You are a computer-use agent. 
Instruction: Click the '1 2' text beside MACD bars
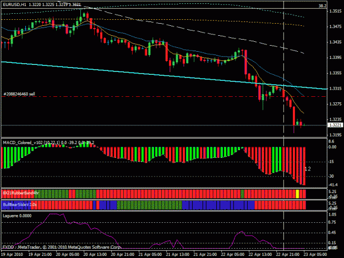tap(308, 169)
